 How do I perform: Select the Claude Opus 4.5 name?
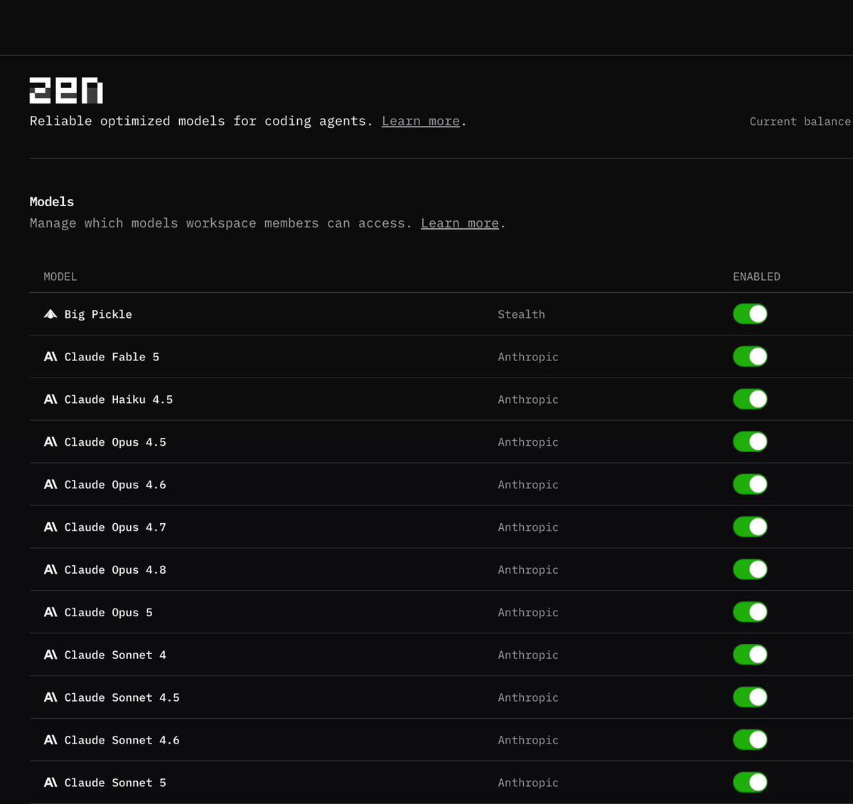[x=115, y=442]
